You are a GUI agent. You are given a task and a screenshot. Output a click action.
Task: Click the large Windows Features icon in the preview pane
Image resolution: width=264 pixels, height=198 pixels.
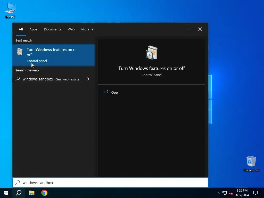pyautogui.click(x=152, y=53)
